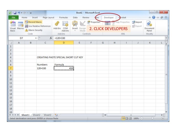Switch to Page Break Preview
This screenshot has height=132, width=176.
(130, 118)
